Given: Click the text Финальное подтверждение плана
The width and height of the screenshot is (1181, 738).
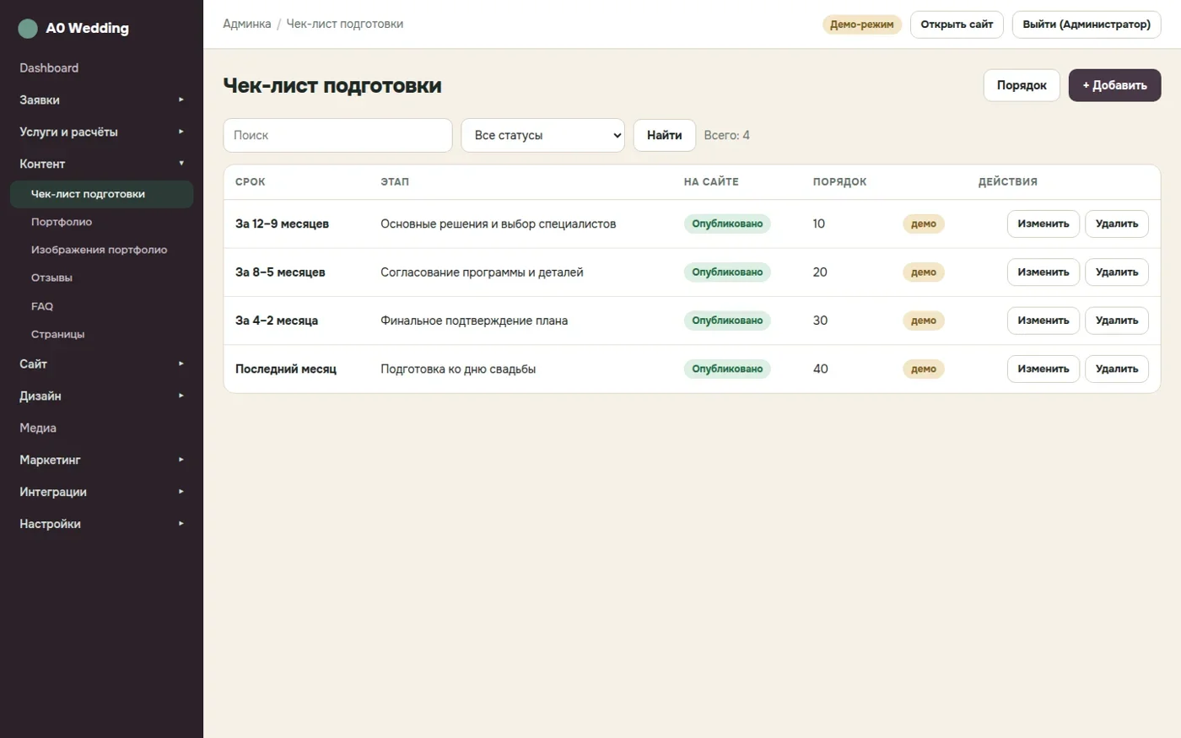Looking at the screenshot, I should [474, 321].
